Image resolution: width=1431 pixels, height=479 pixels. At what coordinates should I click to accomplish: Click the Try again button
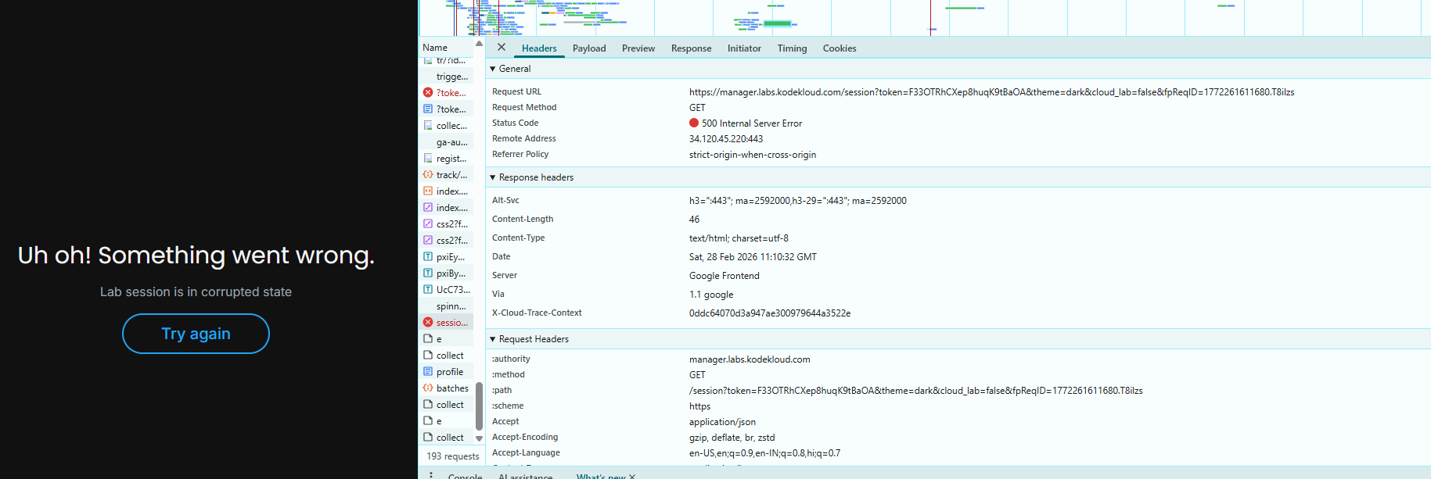click(196, 334)
